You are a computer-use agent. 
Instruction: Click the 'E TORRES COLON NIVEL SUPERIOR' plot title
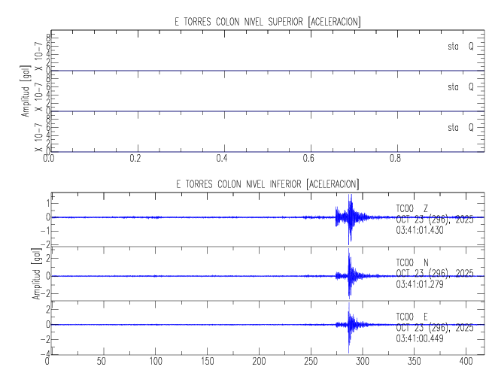point(268,23)
